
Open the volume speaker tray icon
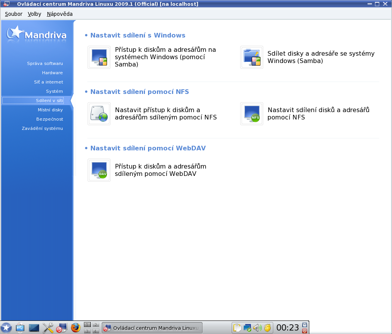pyautogui.click(x=257, y=328)
